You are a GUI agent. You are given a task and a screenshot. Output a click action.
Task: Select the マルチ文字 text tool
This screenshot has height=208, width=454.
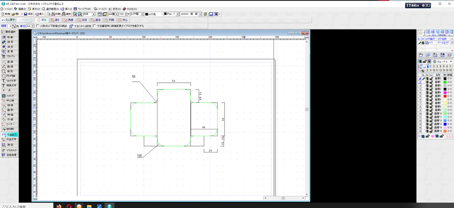[x=9, y=81]
